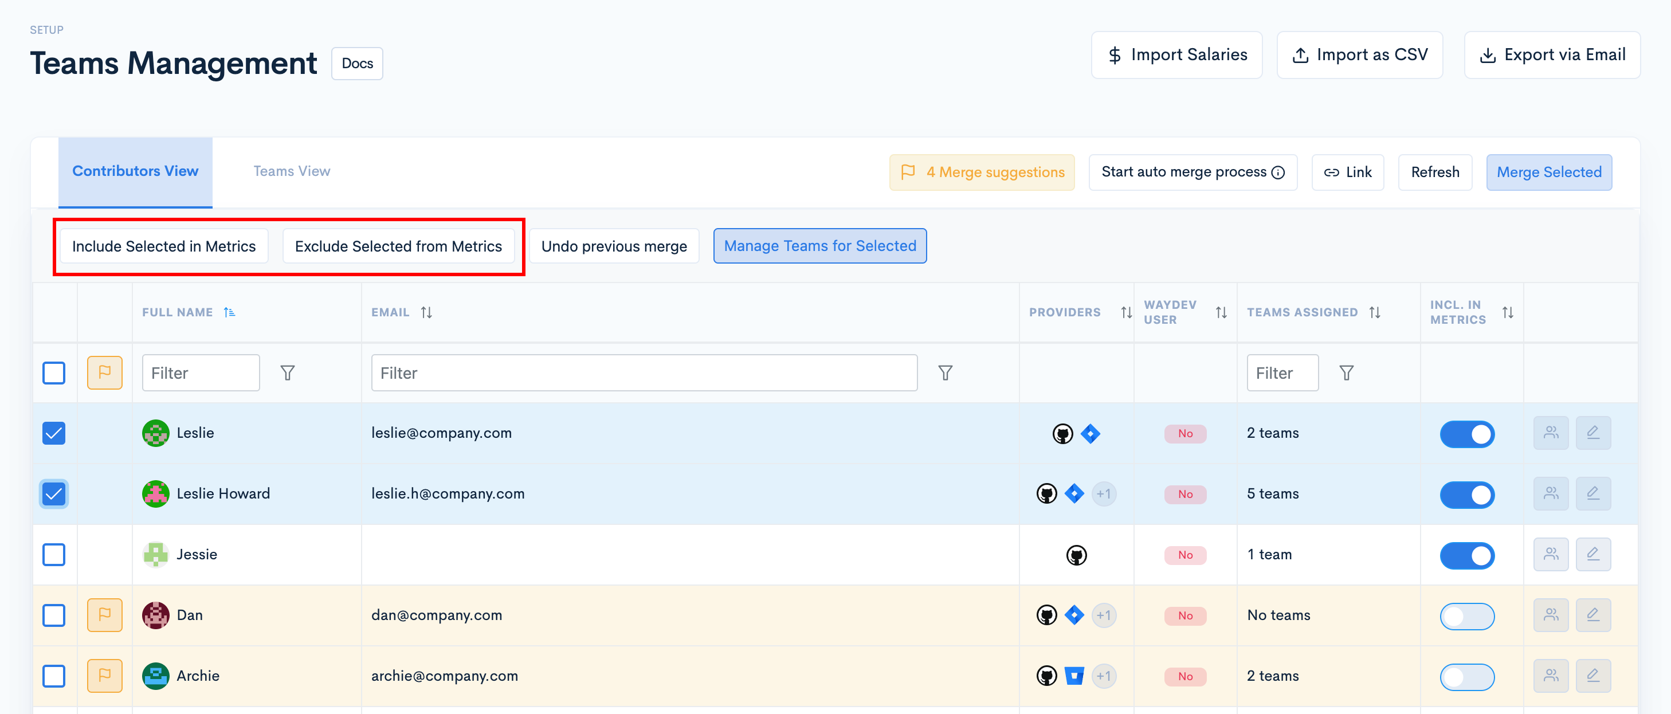
Task: Click Leslie's avatar
Action: pyautogui.click(x=156, y=433)
